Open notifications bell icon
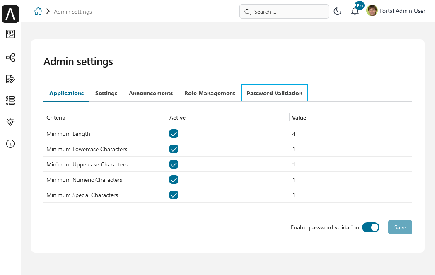Image resolution: width=435 pixels, height=275 pixels. coord(355,11)
